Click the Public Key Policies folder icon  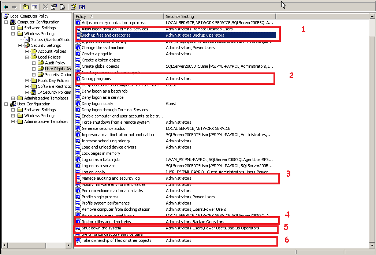point(34,80)
